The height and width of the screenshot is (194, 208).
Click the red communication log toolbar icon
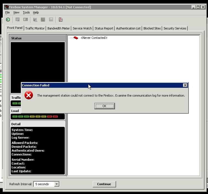point(61,20)
